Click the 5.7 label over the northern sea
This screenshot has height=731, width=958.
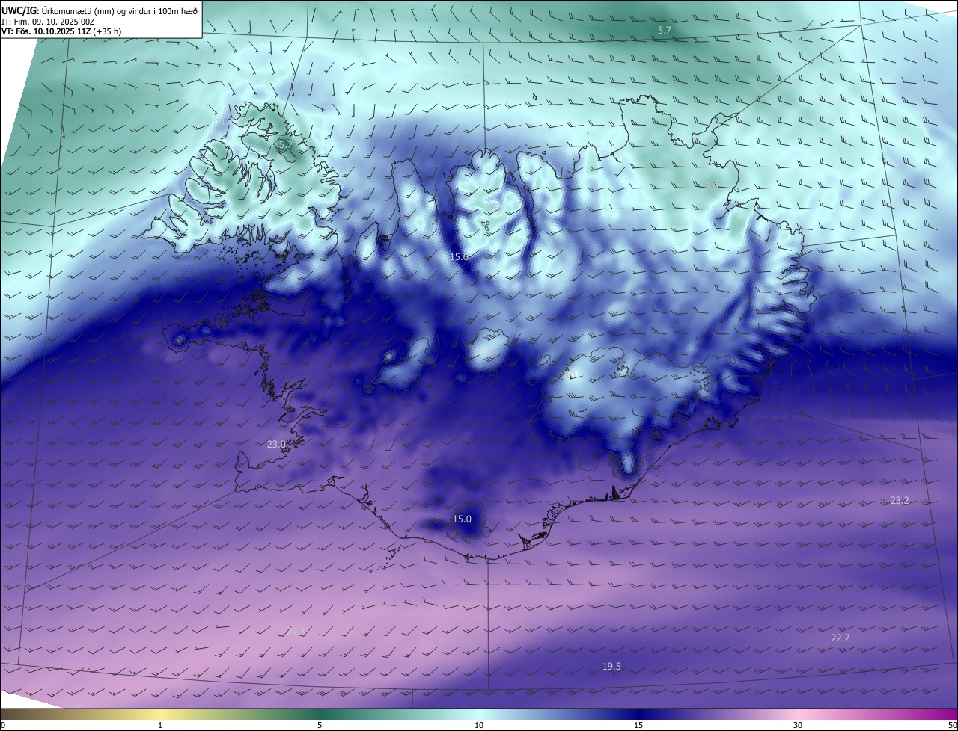(x=664, y=31)
